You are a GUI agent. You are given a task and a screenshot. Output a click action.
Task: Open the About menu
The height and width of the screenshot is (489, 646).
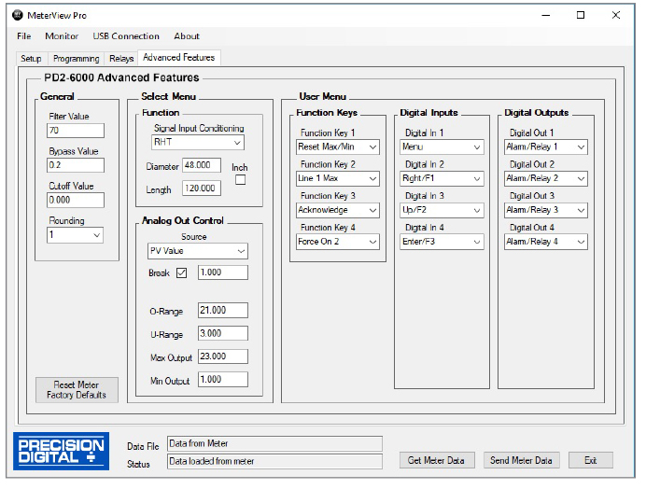pos(187,36)
